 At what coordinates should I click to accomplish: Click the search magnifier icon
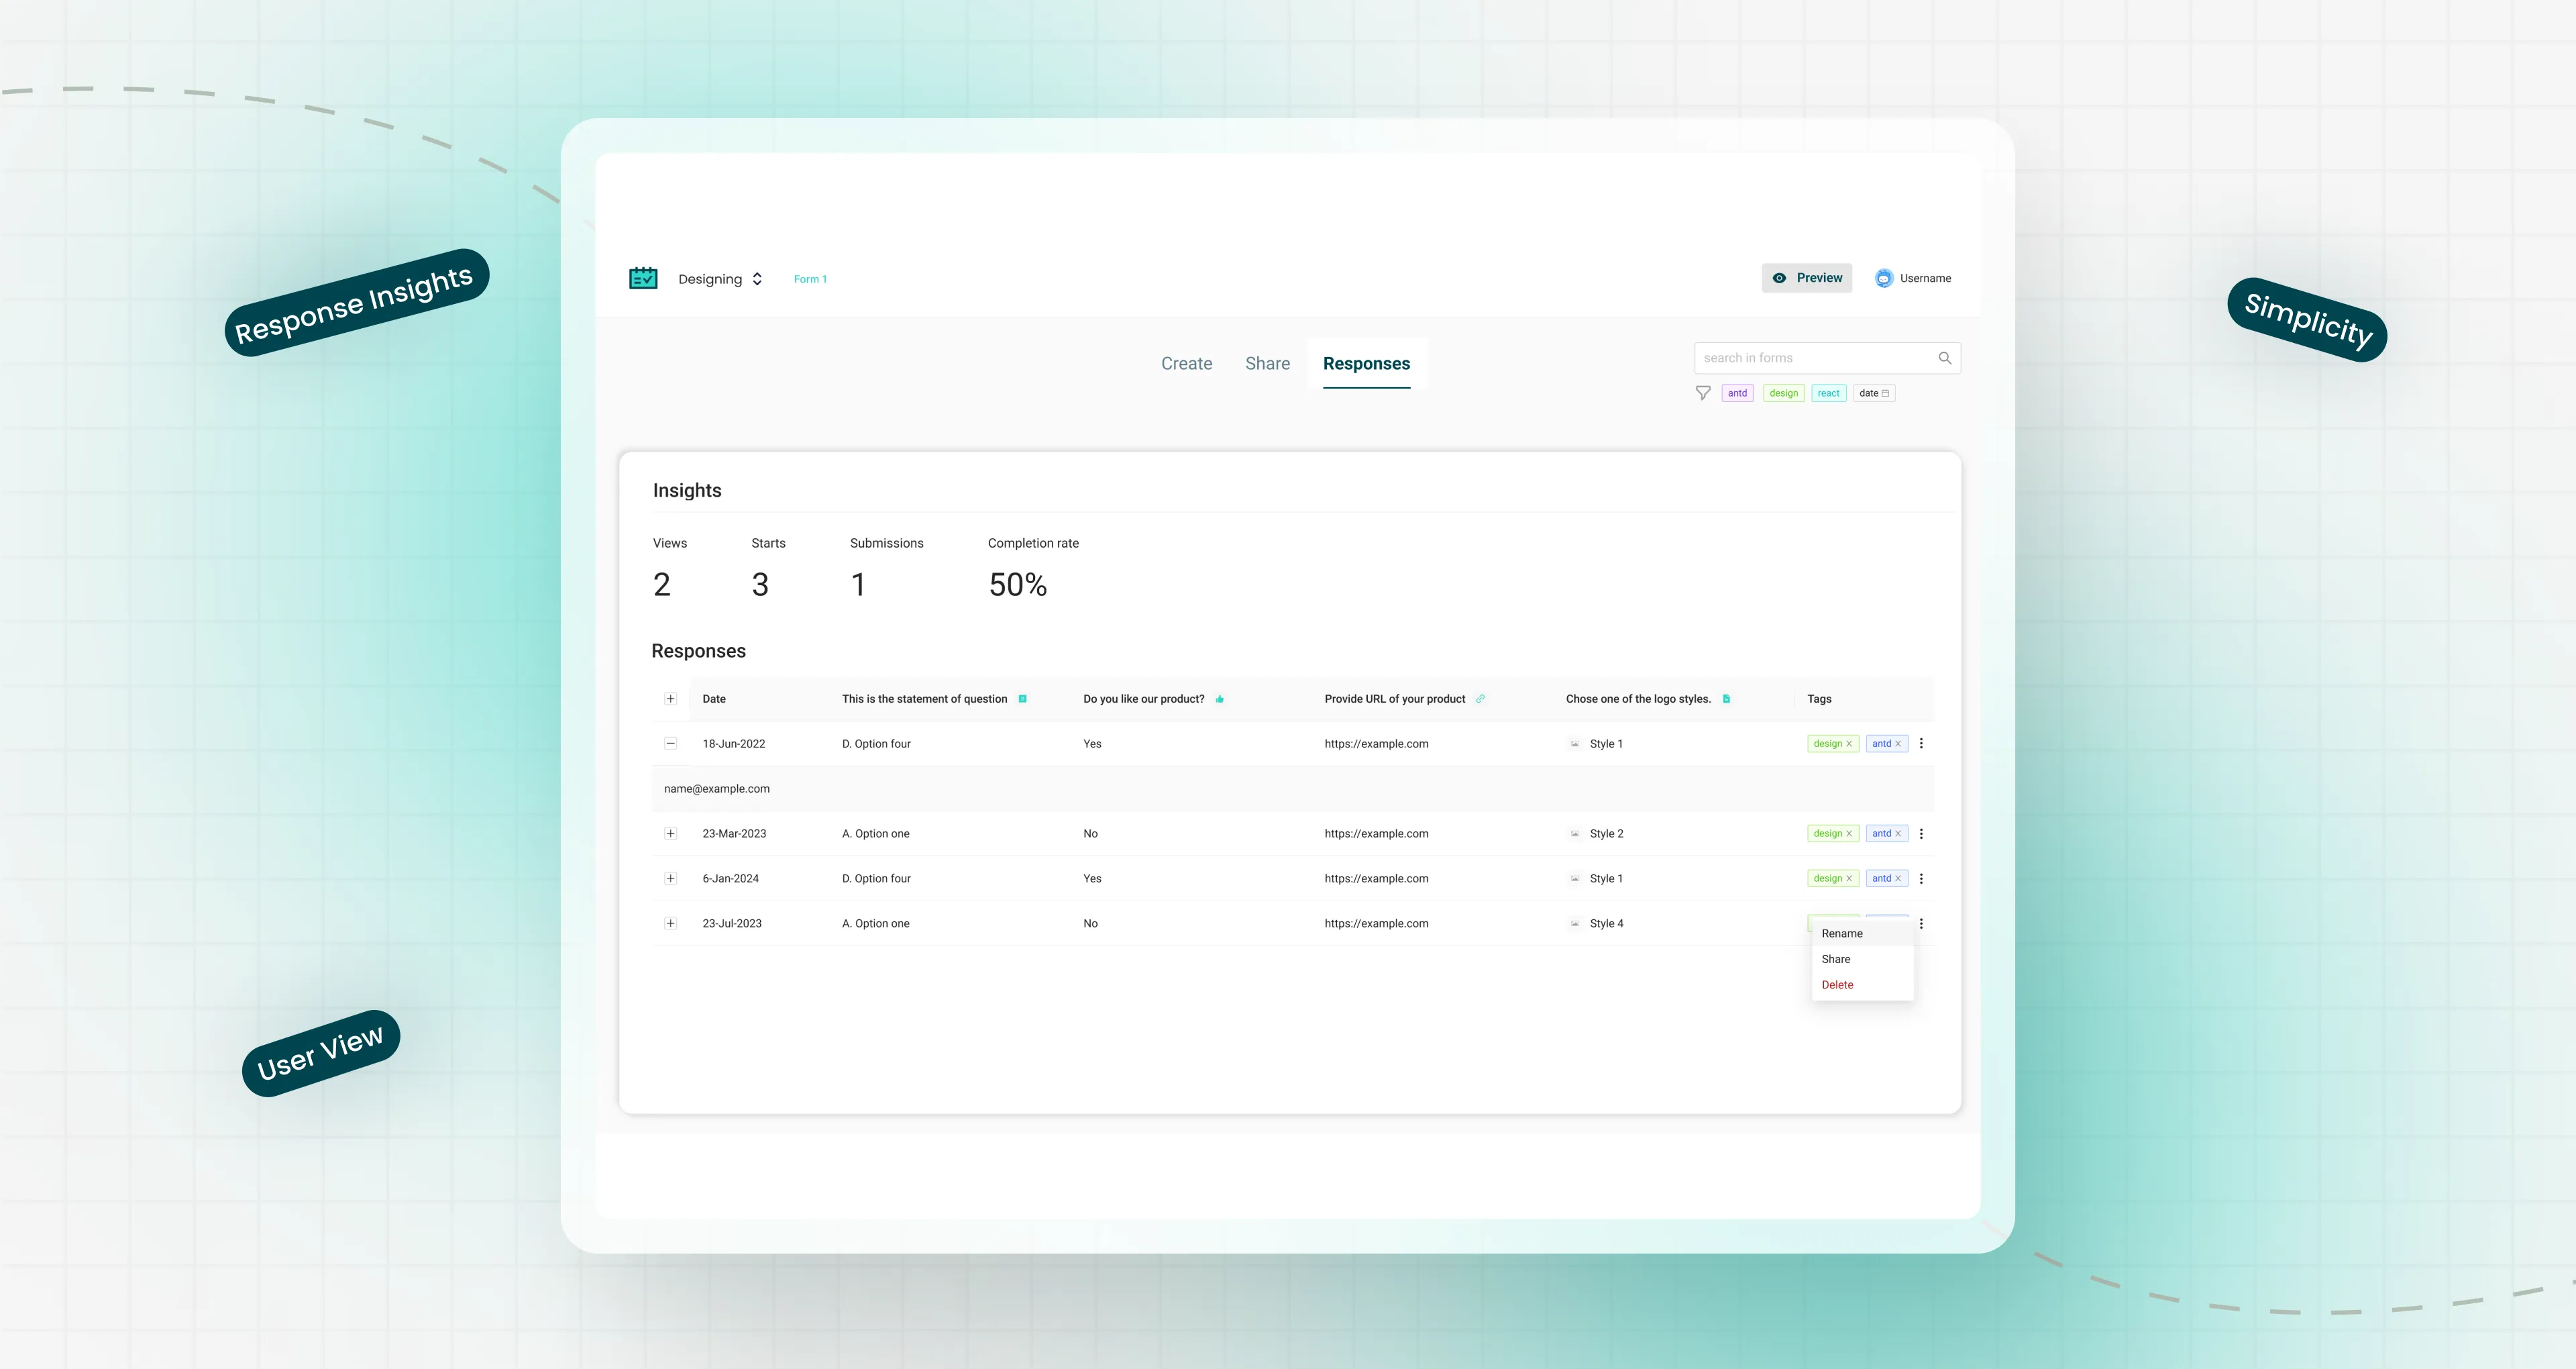coord(1944,357)
